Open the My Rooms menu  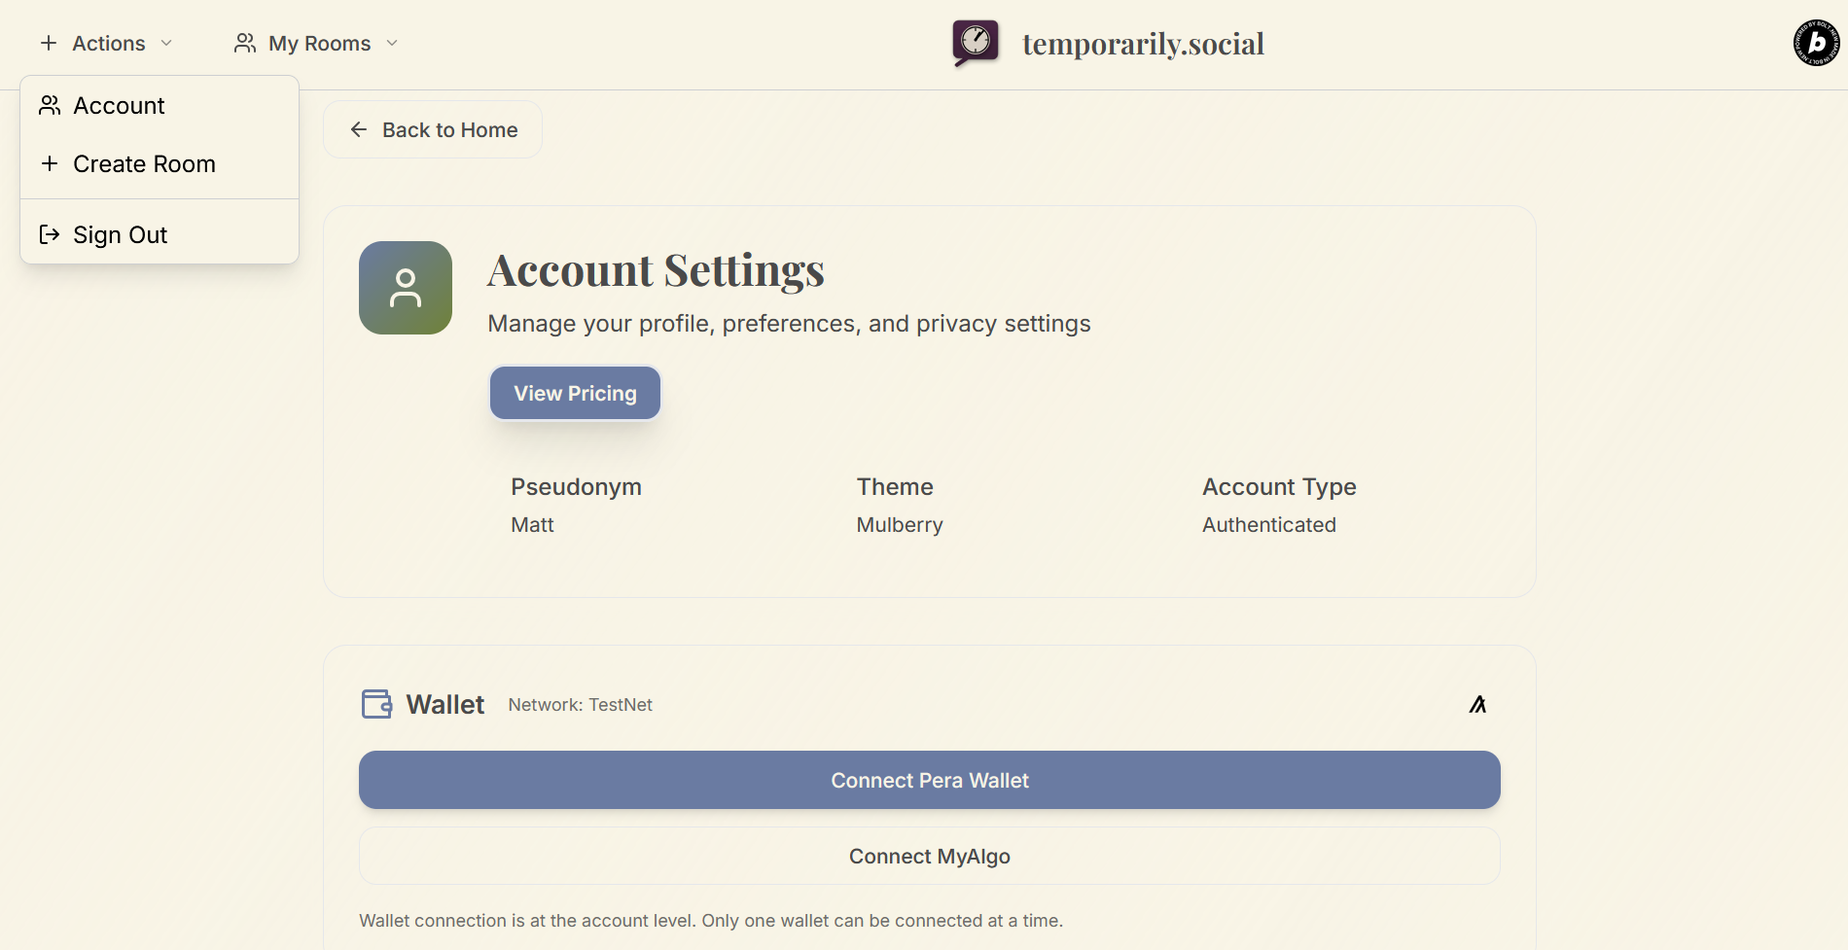coord(319,43)
